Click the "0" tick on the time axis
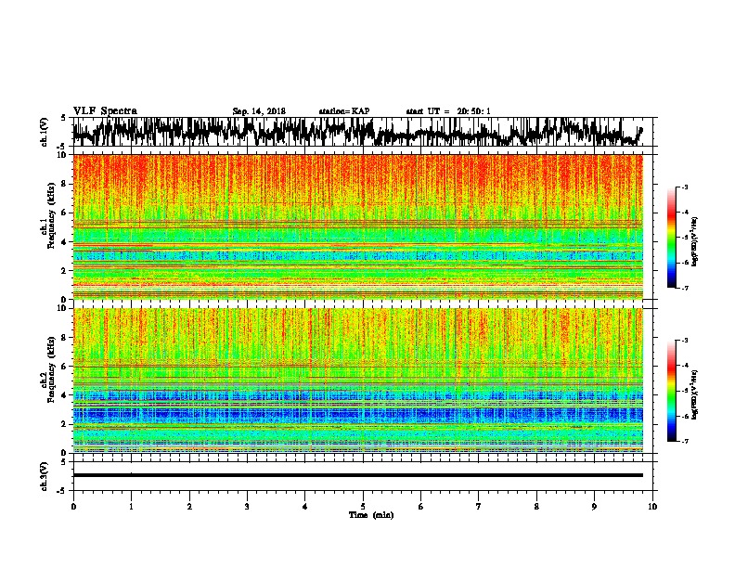This screenshot has width=735, height=568. (x=73, y=507)
